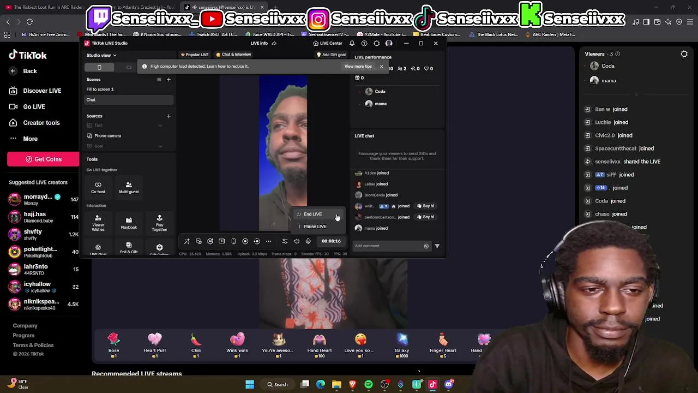
Task: Open morrayd suggested LIVE creator
Action: pyautogui.click(x=43, y=199)
